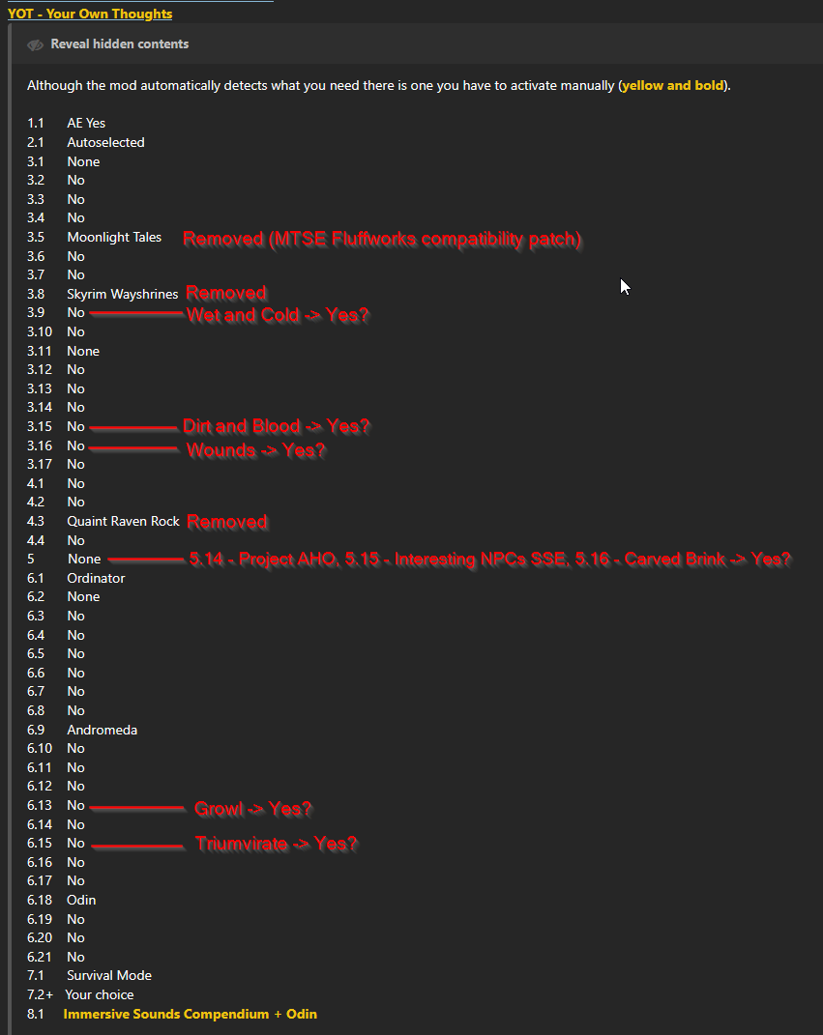Click the 'Skyrim Wayshrines' entry in row 3.8

(122, 294)
